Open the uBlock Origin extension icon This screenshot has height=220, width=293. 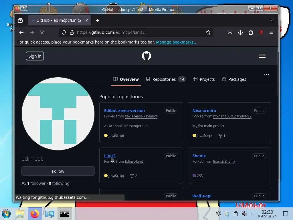261,32
